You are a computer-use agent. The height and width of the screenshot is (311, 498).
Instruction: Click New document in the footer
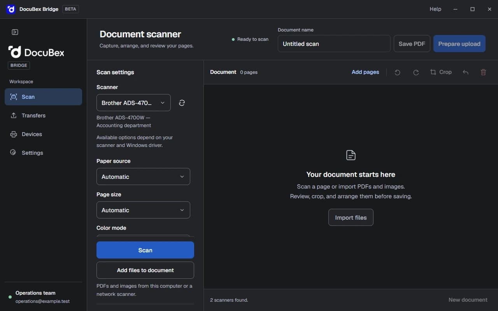[x=468, y=300]
